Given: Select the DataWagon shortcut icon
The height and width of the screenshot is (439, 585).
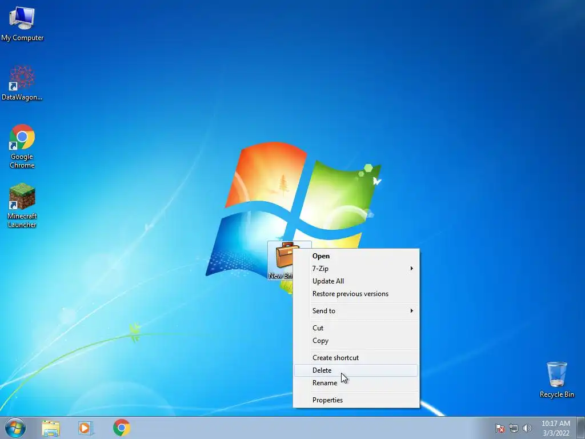Looking at the screenshot, I should tap(22, 83).
